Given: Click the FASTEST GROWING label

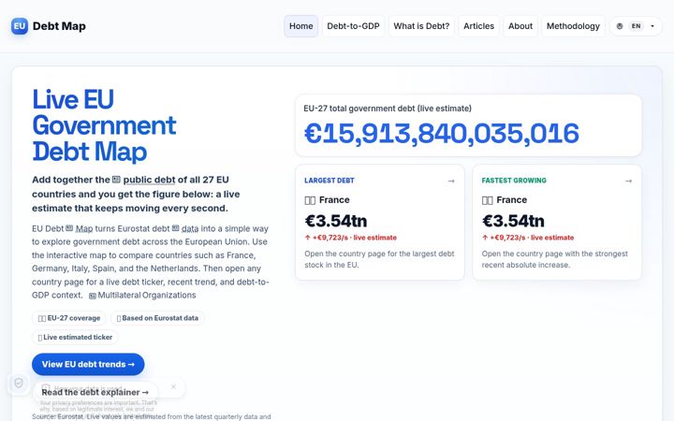Looking at the screenshot, I should pyautogui.click(x=514, y=181).
